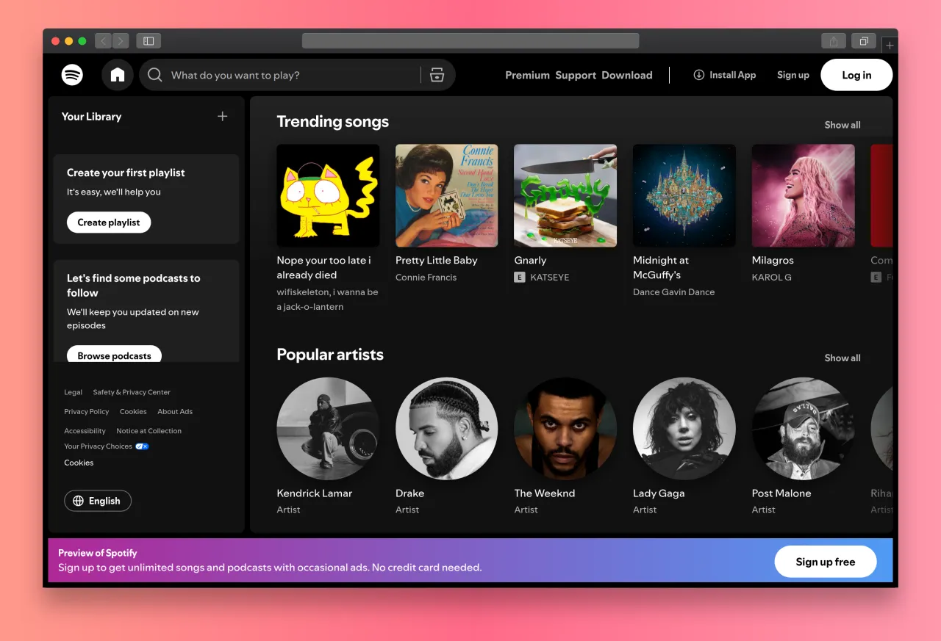Viewport: 941px width, 641px height.
Task: Open the Legal footer link
Action: pyautogui.click(x=74, y=392)
